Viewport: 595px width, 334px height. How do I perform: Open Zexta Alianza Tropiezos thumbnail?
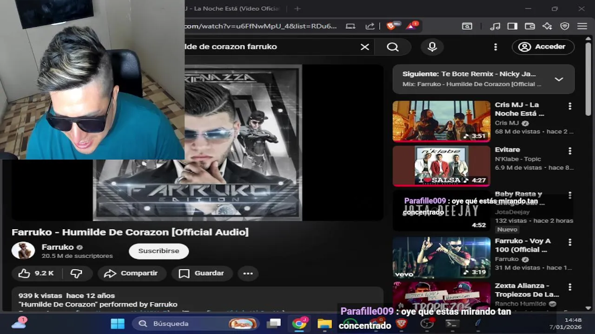tap(441, 296)
